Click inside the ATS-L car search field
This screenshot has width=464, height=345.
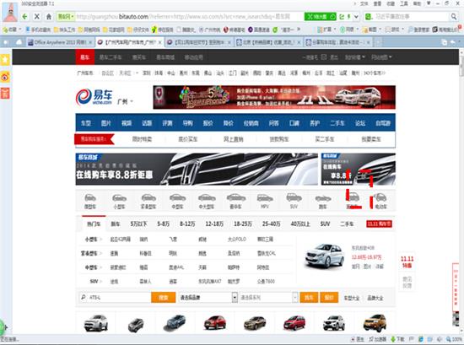(115, 298)
